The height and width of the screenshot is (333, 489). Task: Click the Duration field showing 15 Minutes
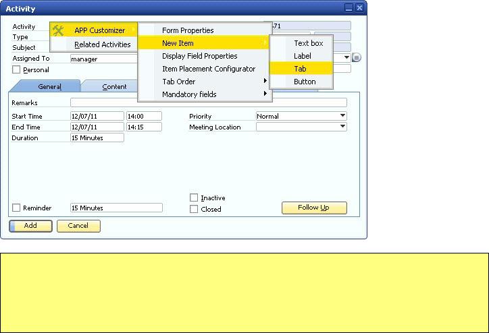tap(97, 138)
